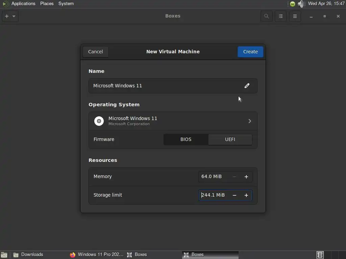Create the new virtual machine
346x259 pixels.
tap(250, 52)
